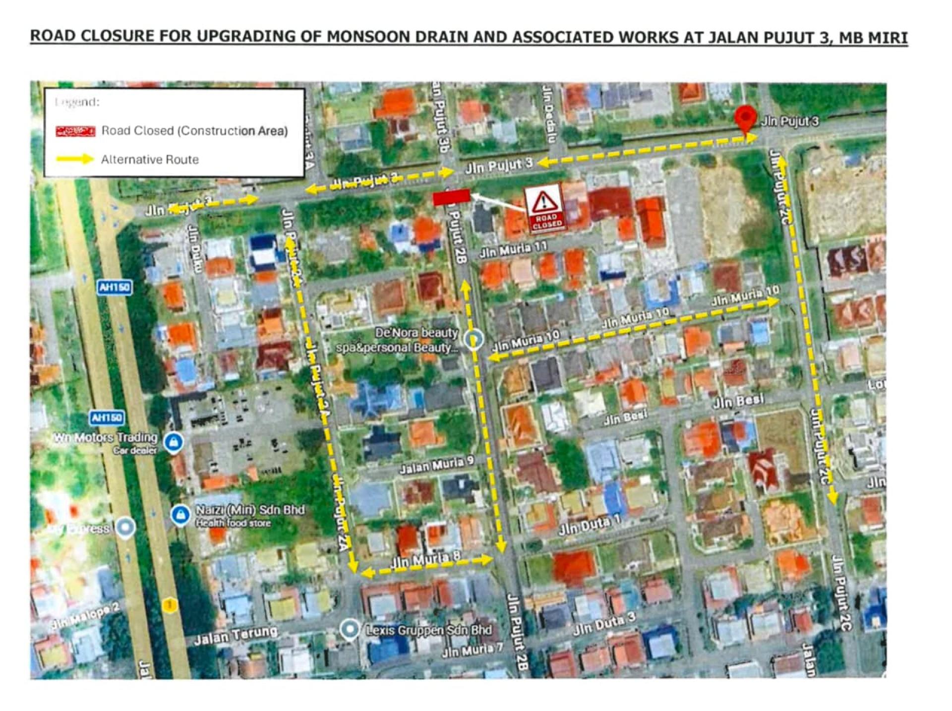Click the red Road Closed legend swatch

[x=75, y=131]
